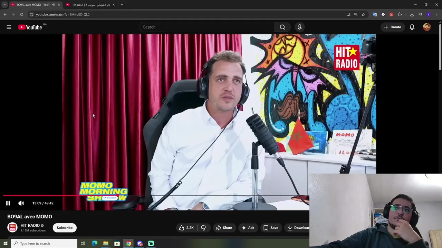Screen dimensions: 442x248
Task: Click the red extension icon
Action: click(x=391, y=14)
